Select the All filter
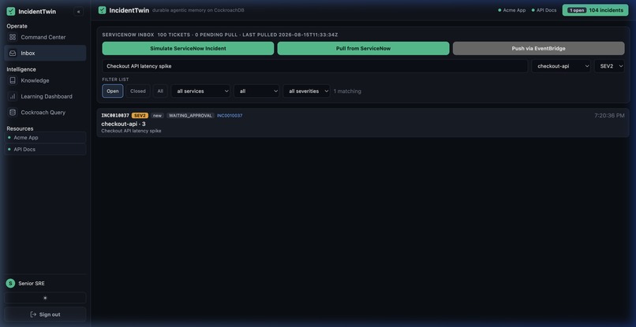Viewport: 636px width, 327px height. [160, 91]
